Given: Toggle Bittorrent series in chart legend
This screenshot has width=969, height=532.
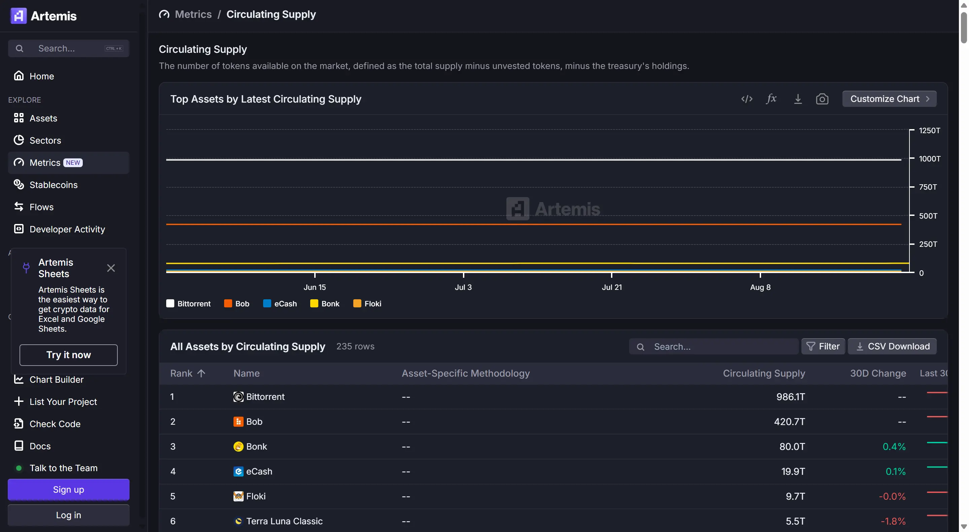Looking at the screenshot, I should click(x=188, y=303).
